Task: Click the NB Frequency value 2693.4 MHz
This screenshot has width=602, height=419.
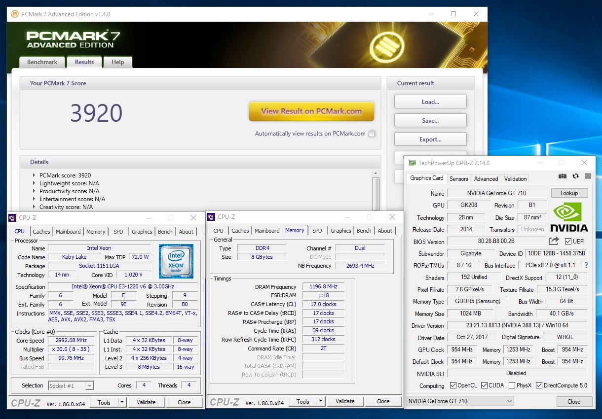Action: (360, 266)
